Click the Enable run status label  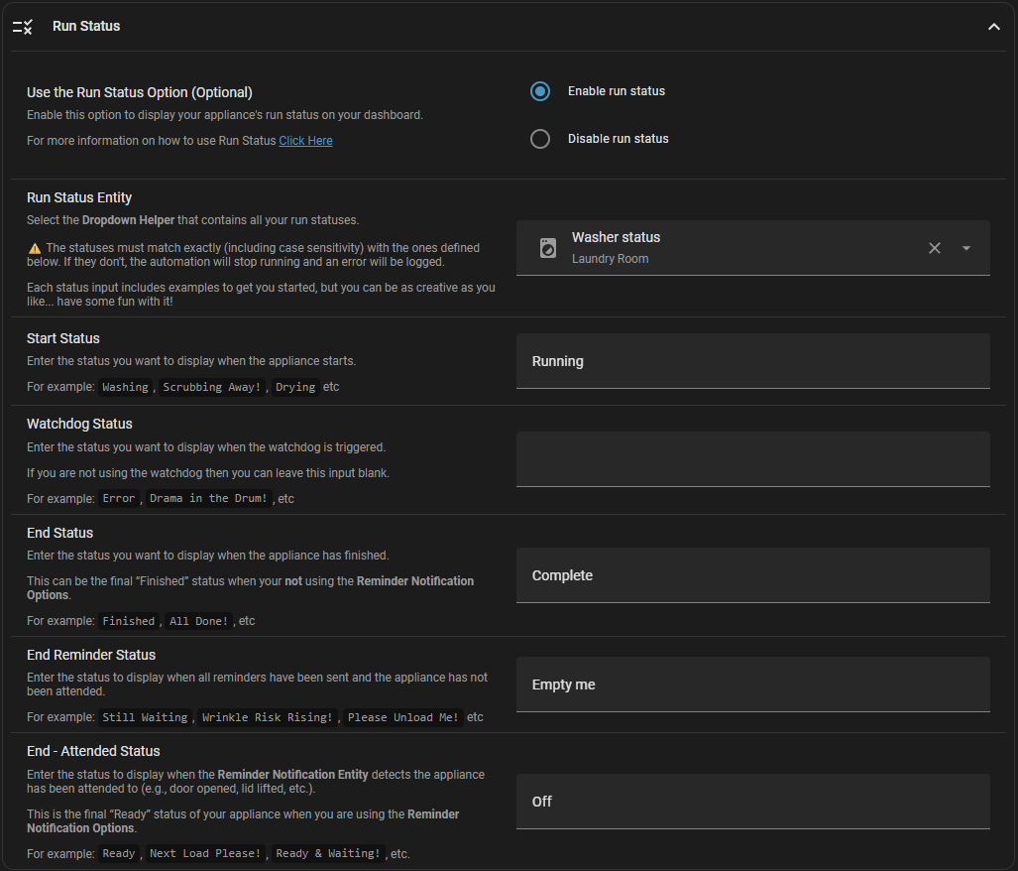616,91
